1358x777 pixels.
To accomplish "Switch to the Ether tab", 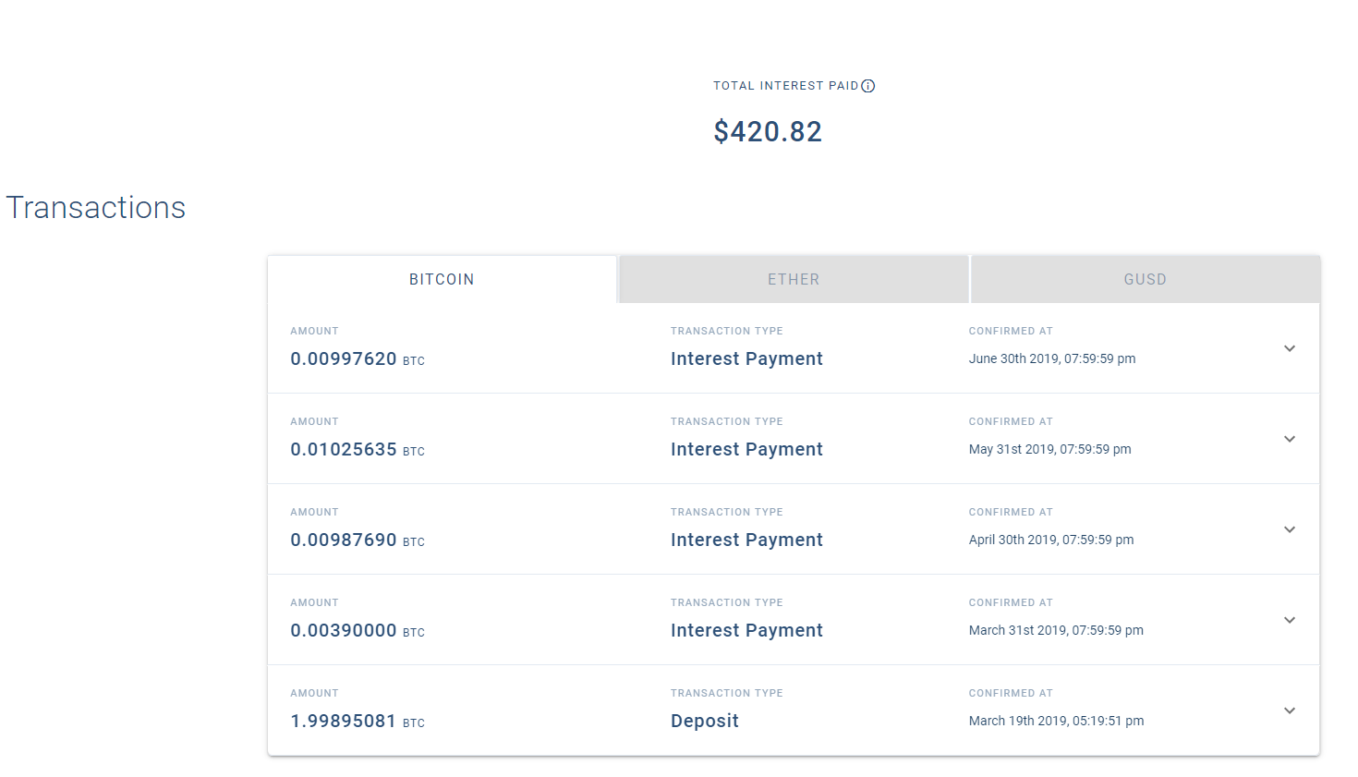I will [x=794, y=279].
